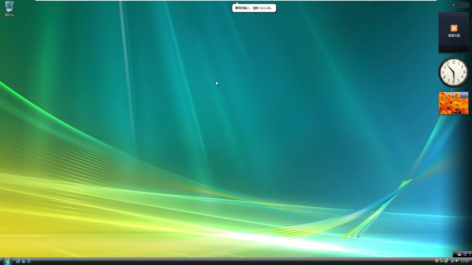472x265 pixels.
Task: Click the analog clock gadget
Action: pyautogui.click(x=453, y=72)
